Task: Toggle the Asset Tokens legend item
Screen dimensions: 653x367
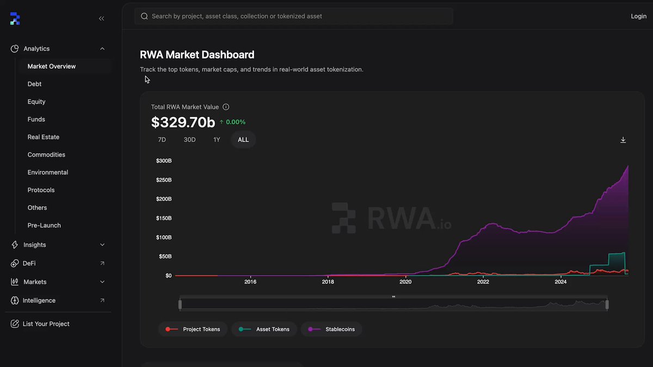Action: [x=264, y=329]
